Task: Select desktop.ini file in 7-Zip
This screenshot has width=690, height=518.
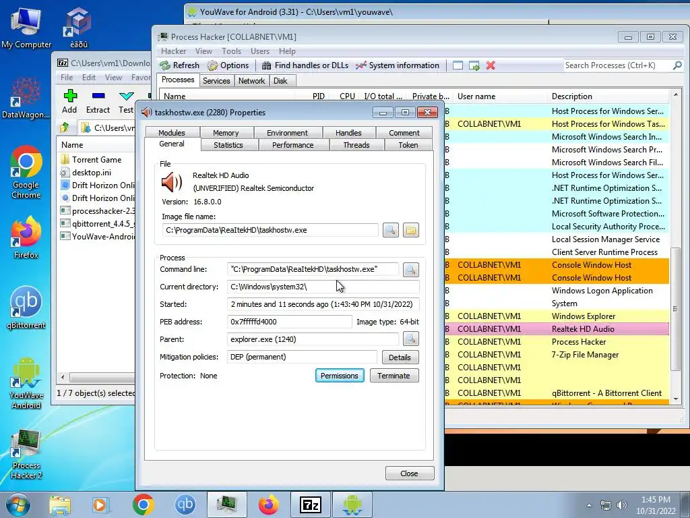Action: [x=92, y=172]
